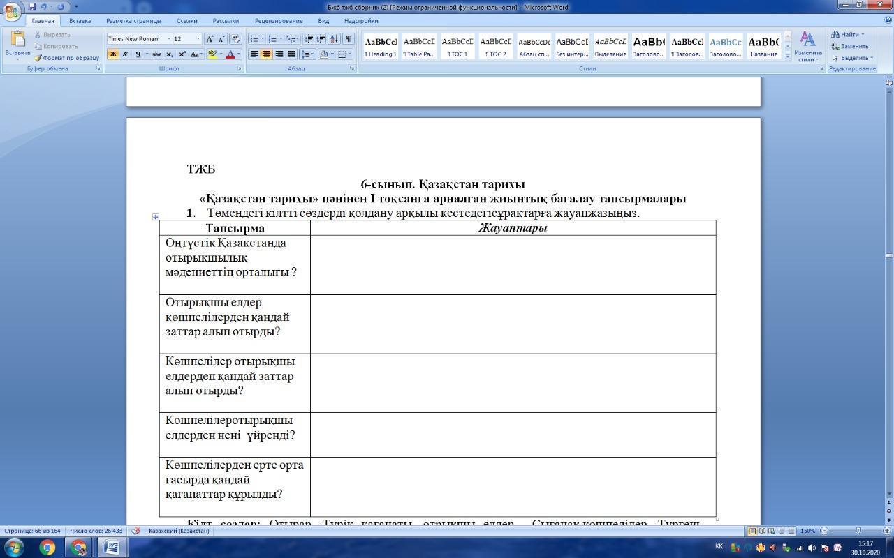
Task: Click the Format Painter (Формат по образцу) tool
Action: click(x=66, y=58)
